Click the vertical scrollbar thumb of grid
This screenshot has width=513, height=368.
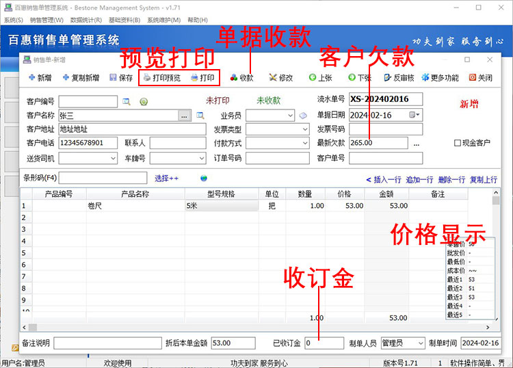click(496, 200)
